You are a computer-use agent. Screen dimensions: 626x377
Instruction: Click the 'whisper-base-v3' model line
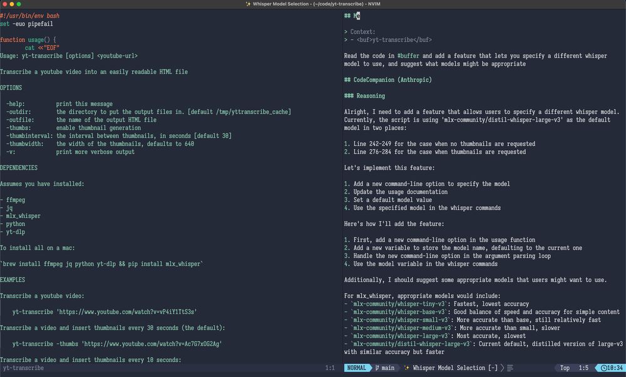pos(482,312)
